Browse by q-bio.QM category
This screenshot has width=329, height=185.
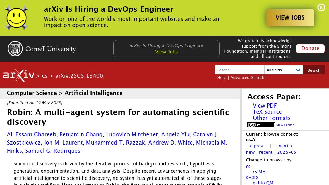point(263,183)
